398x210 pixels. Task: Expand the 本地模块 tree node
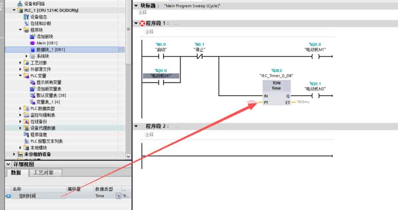20,148
